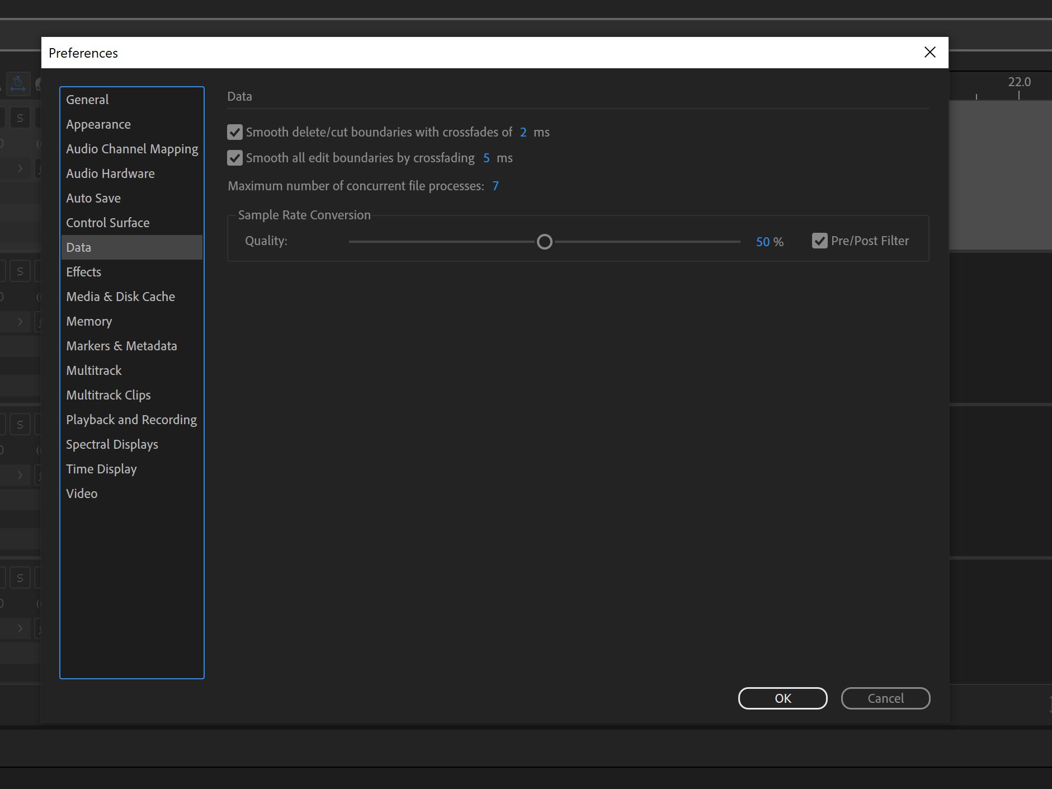Open Video preferences
Screen dimensions: 1052x789
point(82,493)
